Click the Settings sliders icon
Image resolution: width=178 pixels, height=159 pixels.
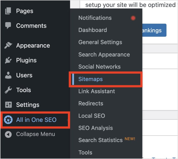[8, 105]
